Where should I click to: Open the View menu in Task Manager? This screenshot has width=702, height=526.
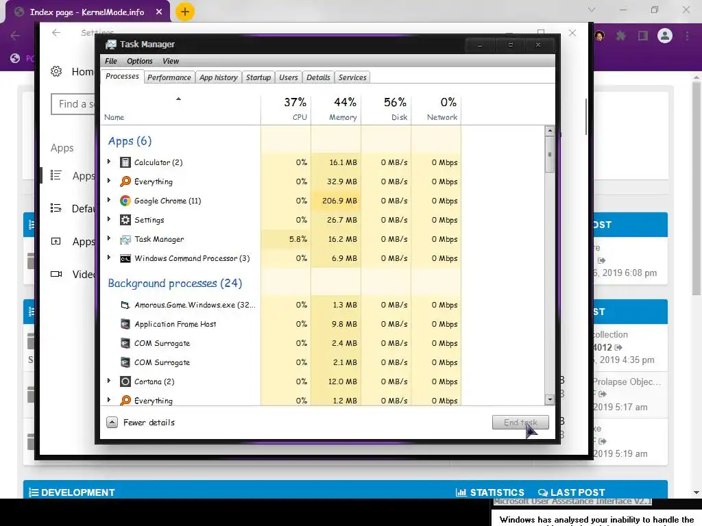(171, 61)
